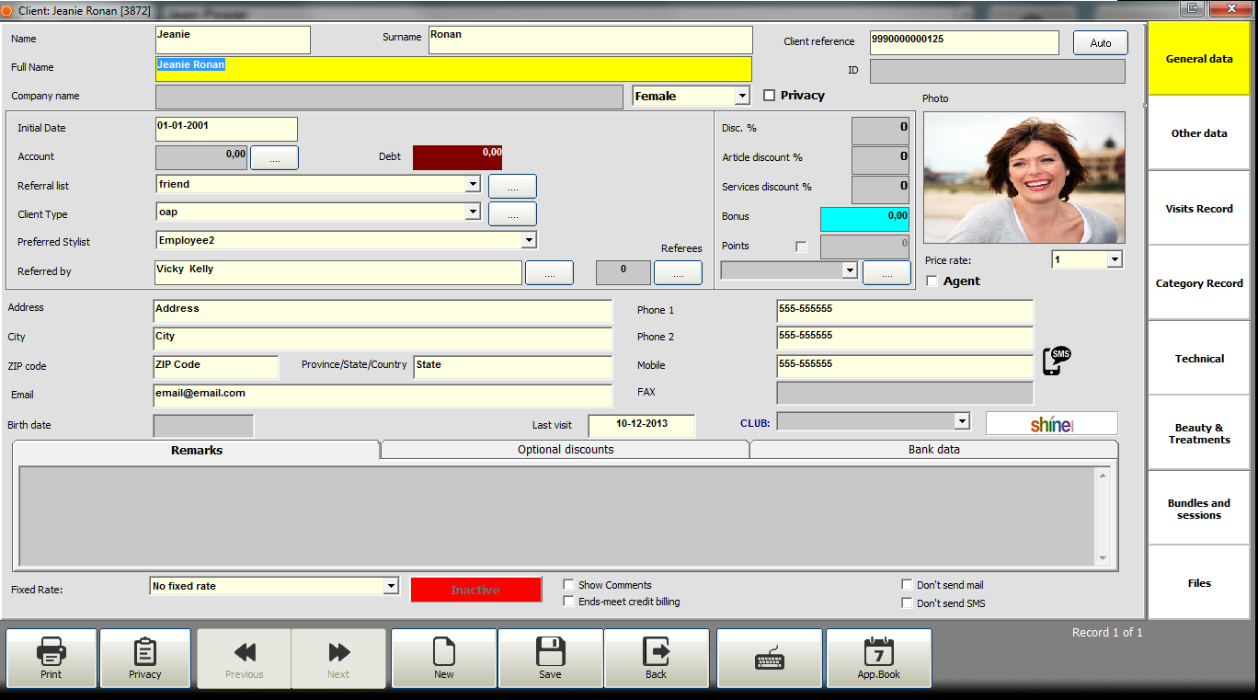The width and height of the screenshot is (1258, 700).
Task: Switch to the Optional discounts tab
Action: (565, 450)
